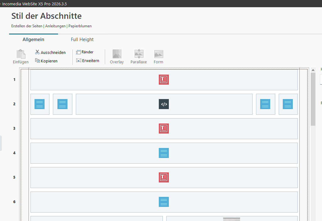Select the blue object in row 4
This screenshot has width=322, height=221.
click(x=164, y=153)
